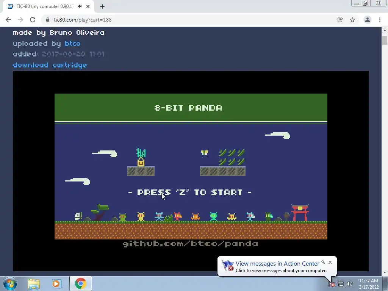Viewport: 388px width, 291px height.
Task: Click github.com/btco/panda text below game
Action: (x=190, y=244)
